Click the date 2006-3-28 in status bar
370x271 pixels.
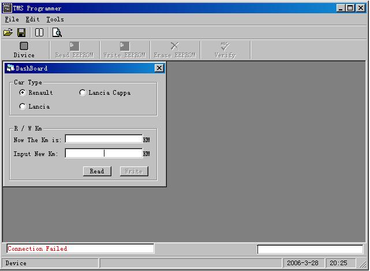(x=303, y=263)
